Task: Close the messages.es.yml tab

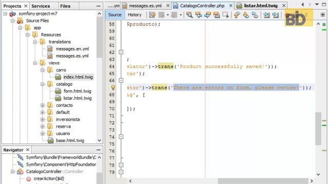Action: point(168,6)
